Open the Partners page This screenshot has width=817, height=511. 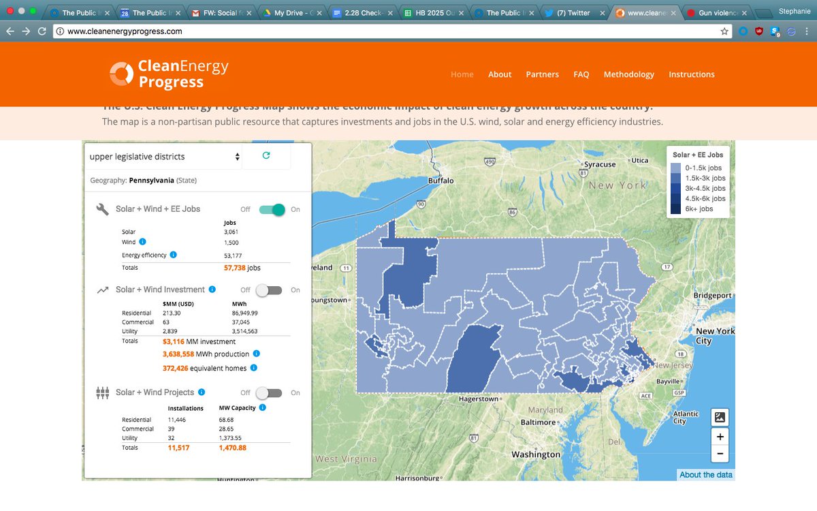542,74
